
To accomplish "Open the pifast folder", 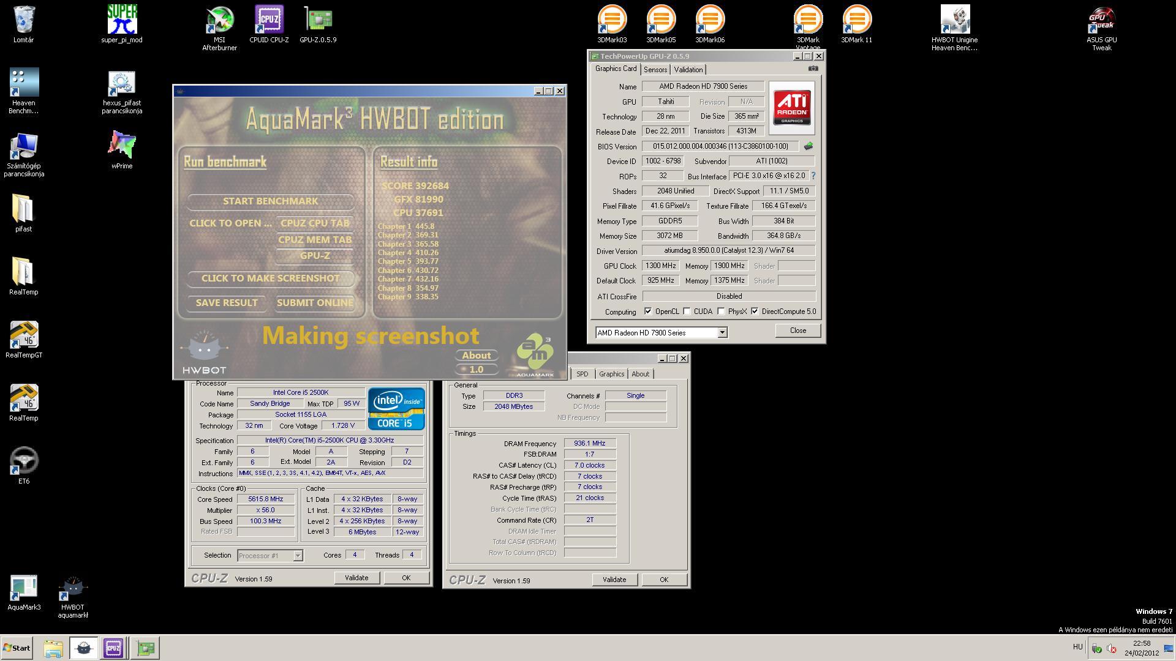I will pyautogui.click(x=23, y=213).
